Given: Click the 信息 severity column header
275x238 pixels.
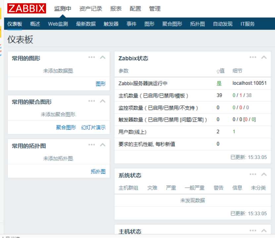Looking at the screenshot, I should (x=237, y=188).
